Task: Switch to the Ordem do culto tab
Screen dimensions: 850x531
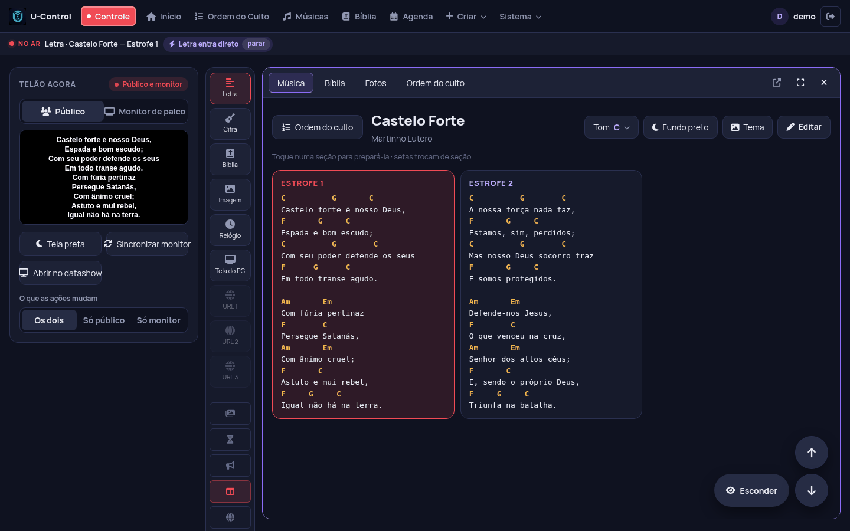Action: [x=436, y=83]
